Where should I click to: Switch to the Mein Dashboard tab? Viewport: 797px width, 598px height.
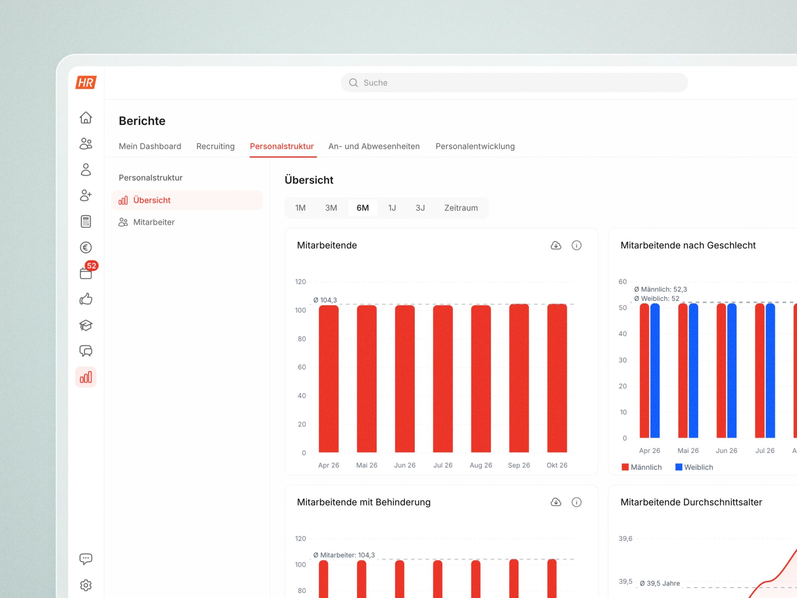click(x=150, y=146)
